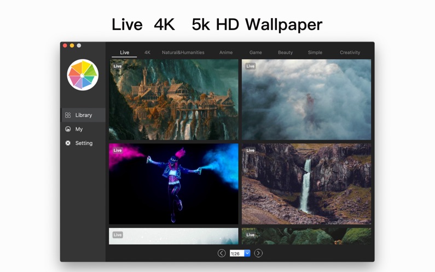
Task: Go to next page with right arrow
Action: 258,253
